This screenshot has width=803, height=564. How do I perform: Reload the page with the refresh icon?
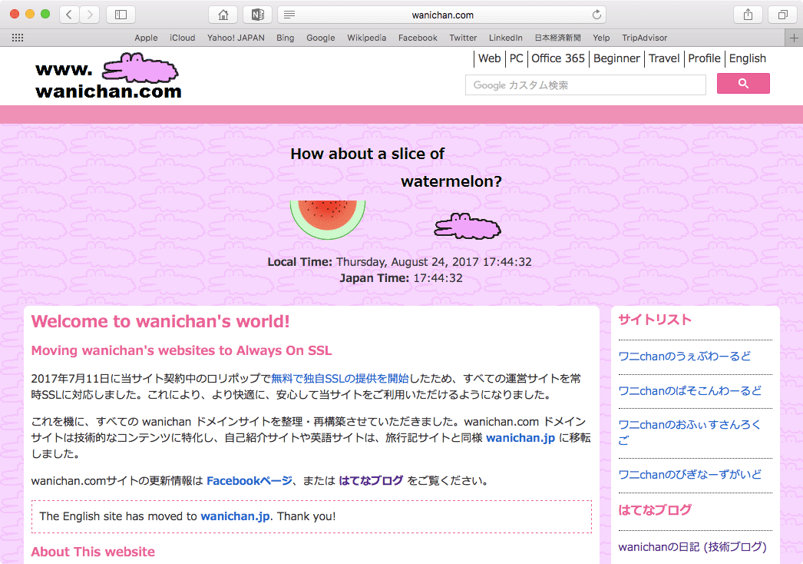click(x=596, y=15)
